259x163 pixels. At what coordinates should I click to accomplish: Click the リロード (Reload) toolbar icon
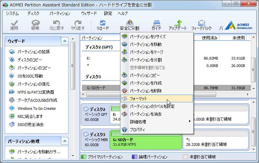point(103,25)
